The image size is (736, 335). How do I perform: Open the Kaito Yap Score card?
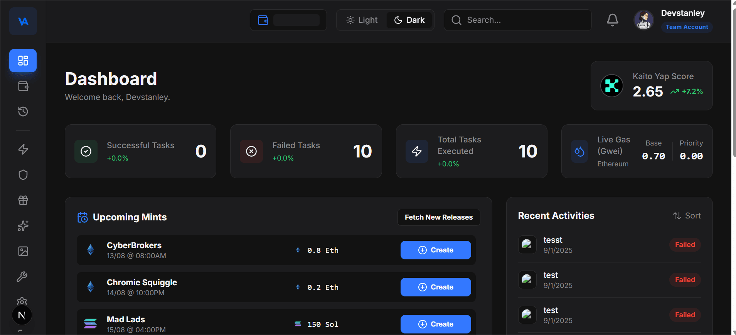click(x=651, y=86)
